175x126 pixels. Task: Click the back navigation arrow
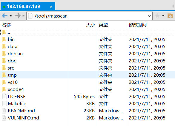pos(5,16)
